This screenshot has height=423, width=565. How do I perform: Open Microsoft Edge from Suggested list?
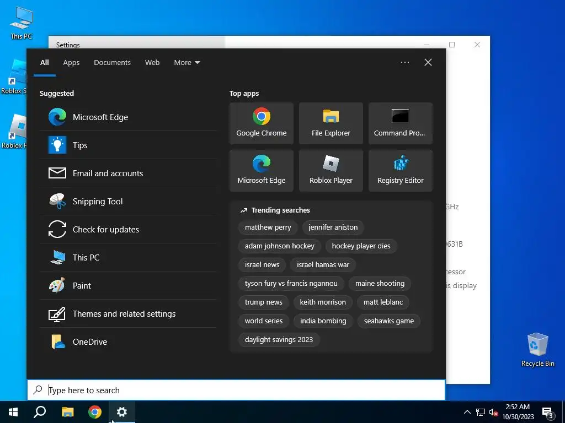[x=128, y=117]
